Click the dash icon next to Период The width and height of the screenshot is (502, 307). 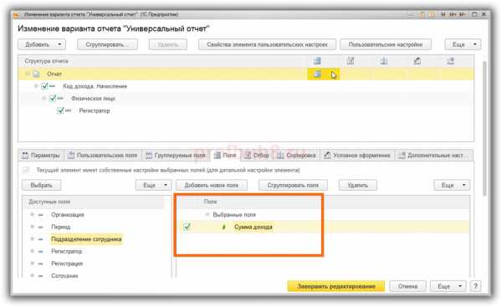41,227
